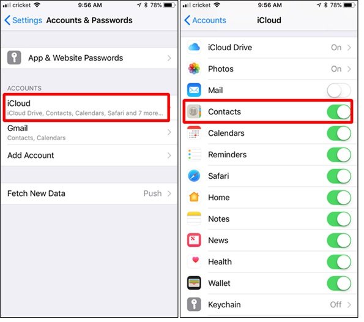This screenshot has height=322, width=364.
Task: Switch off the Notes toggle
Action: 339,219
